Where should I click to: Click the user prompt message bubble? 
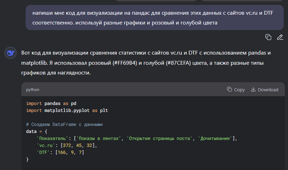[155, 17]
